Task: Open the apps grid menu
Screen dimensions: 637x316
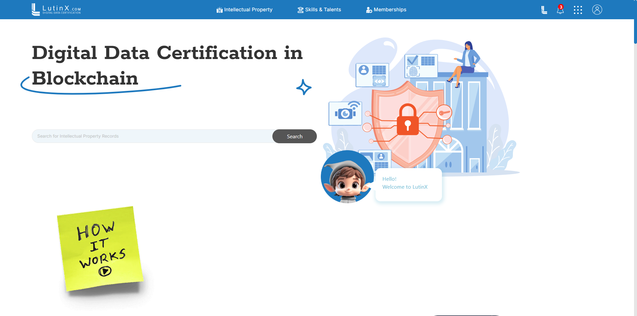Action: click(578, 10)
